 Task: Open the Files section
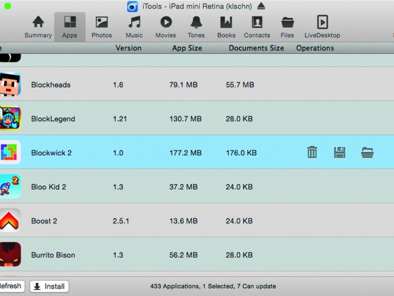pos(288,27)
